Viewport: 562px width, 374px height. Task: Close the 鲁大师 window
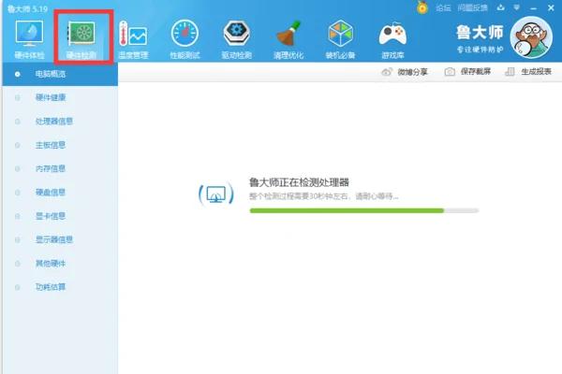click(551, 7)
